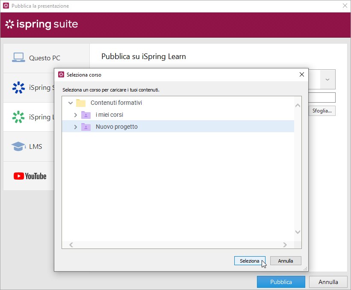Expand the Nuovo progetto folder

tap(76, 127)
